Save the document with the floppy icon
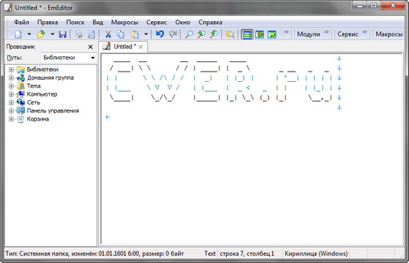 (63, 34)
